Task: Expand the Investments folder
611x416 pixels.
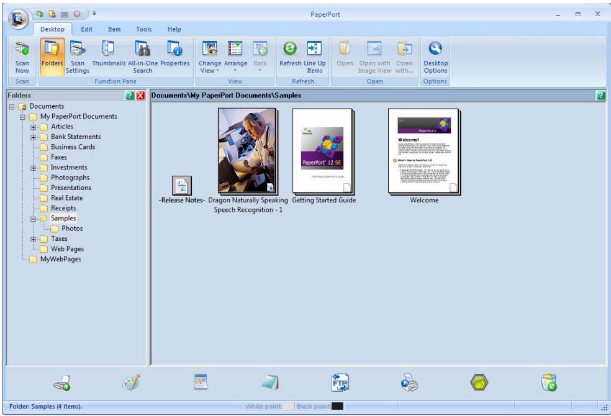Action: pos(33,168)
